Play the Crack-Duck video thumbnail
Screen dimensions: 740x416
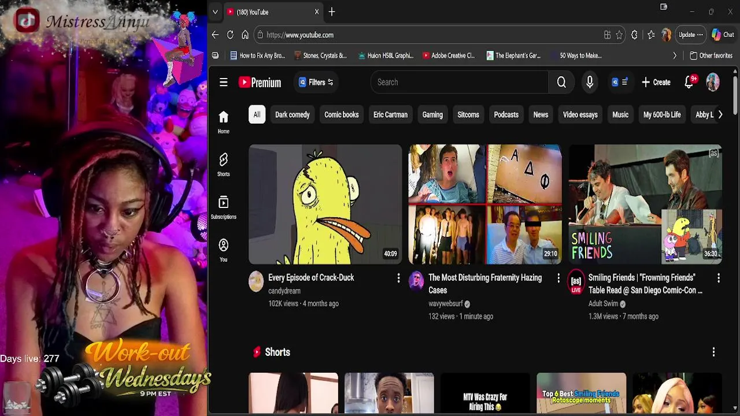tap(325, 205)
